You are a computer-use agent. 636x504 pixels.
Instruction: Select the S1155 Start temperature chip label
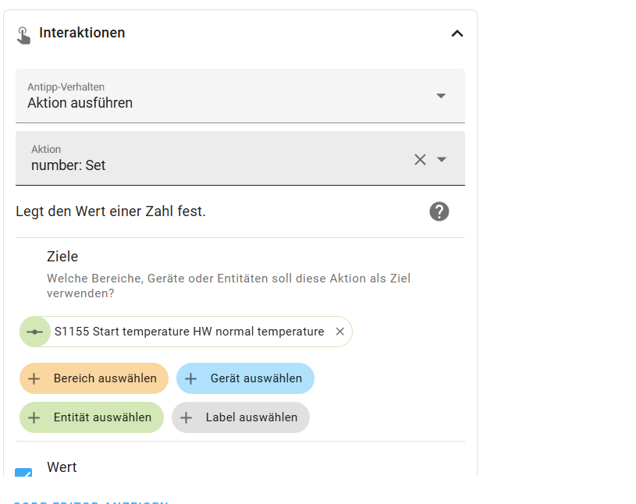coord(189,332)
